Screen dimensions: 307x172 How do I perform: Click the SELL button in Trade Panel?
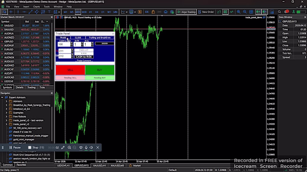[x=70, y=70]
